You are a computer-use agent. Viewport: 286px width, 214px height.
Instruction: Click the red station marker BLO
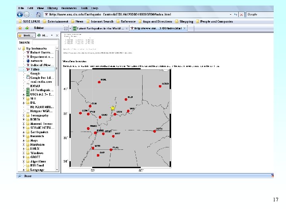click(126, 99)
